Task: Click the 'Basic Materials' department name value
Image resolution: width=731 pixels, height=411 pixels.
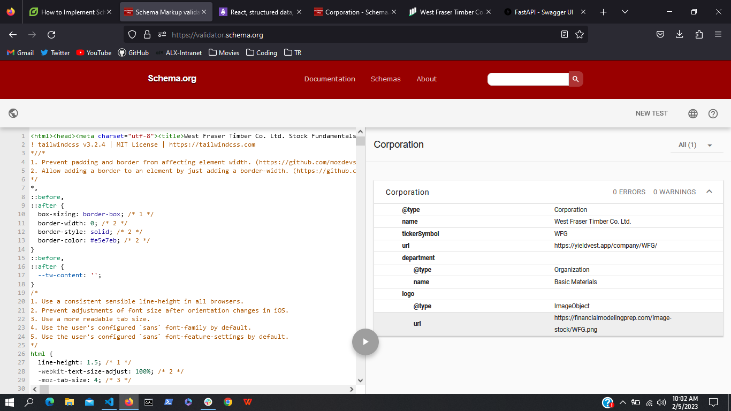Action: (575, 282)
